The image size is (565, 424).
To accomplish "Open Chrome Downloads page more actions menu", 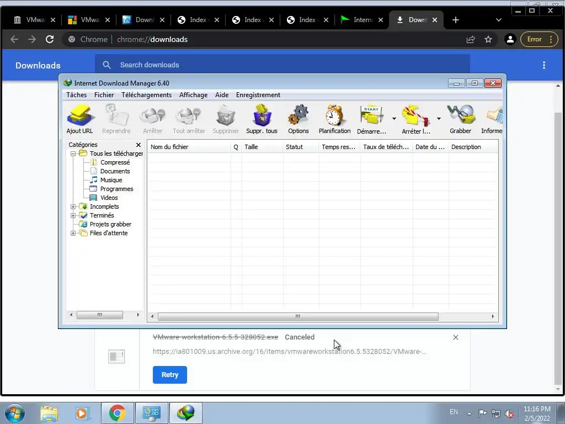I will 543,65.
